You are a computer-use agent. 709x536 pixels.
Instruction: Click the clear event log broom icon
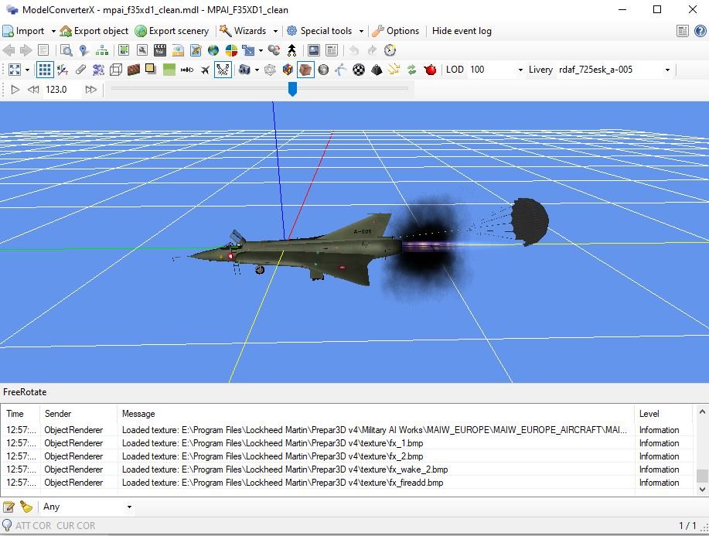pyautogui.click(x=26, y=507)
